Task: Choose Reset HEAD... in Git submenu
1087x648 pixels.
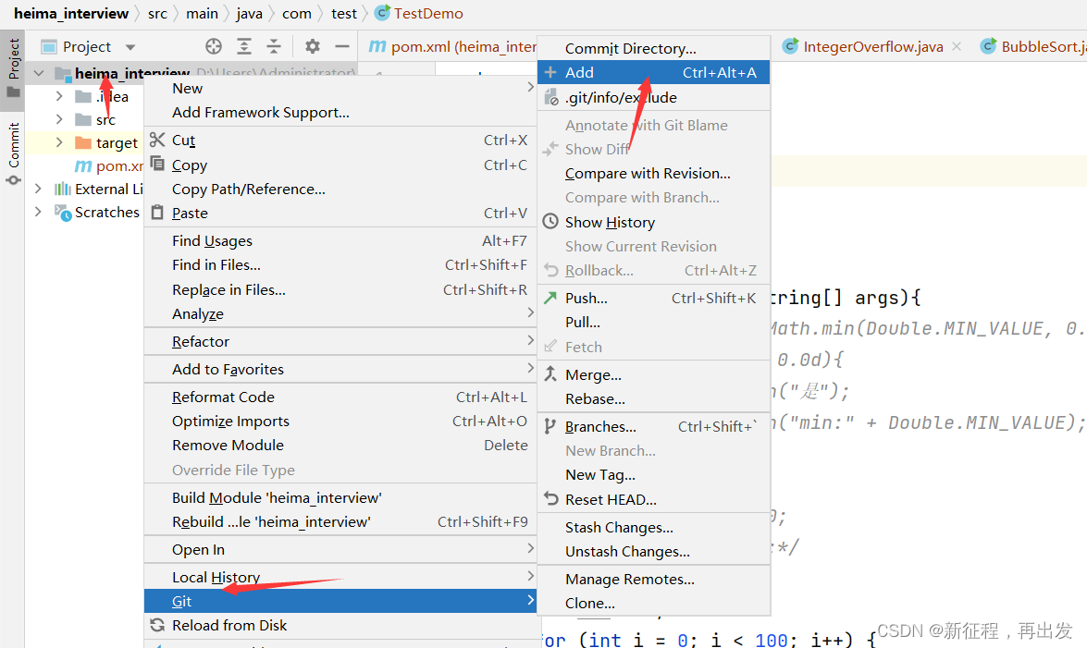Action: (654, 500)
